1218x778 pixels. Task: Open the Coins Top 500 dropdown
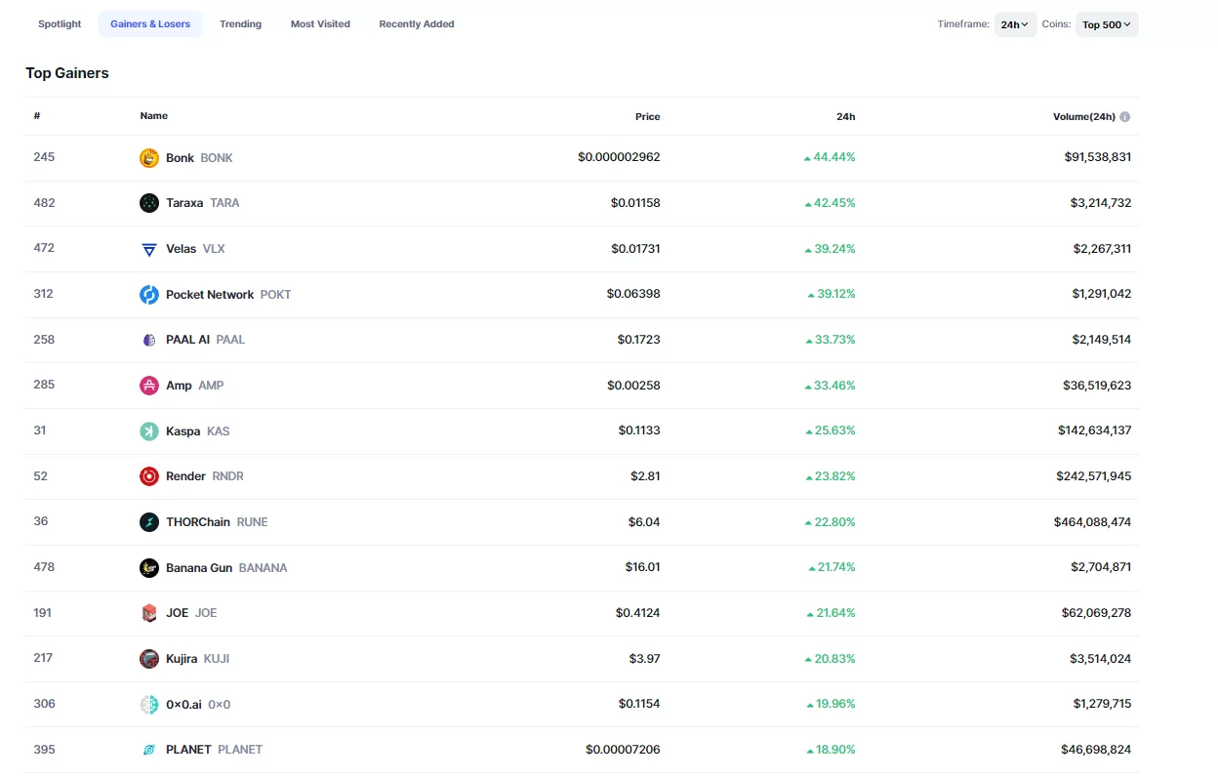1107,24
